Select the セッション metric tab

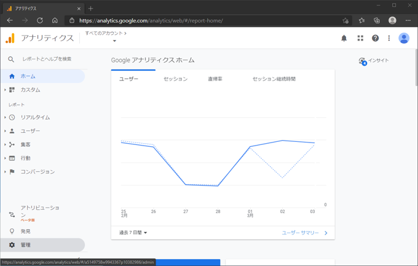[175, 79]
